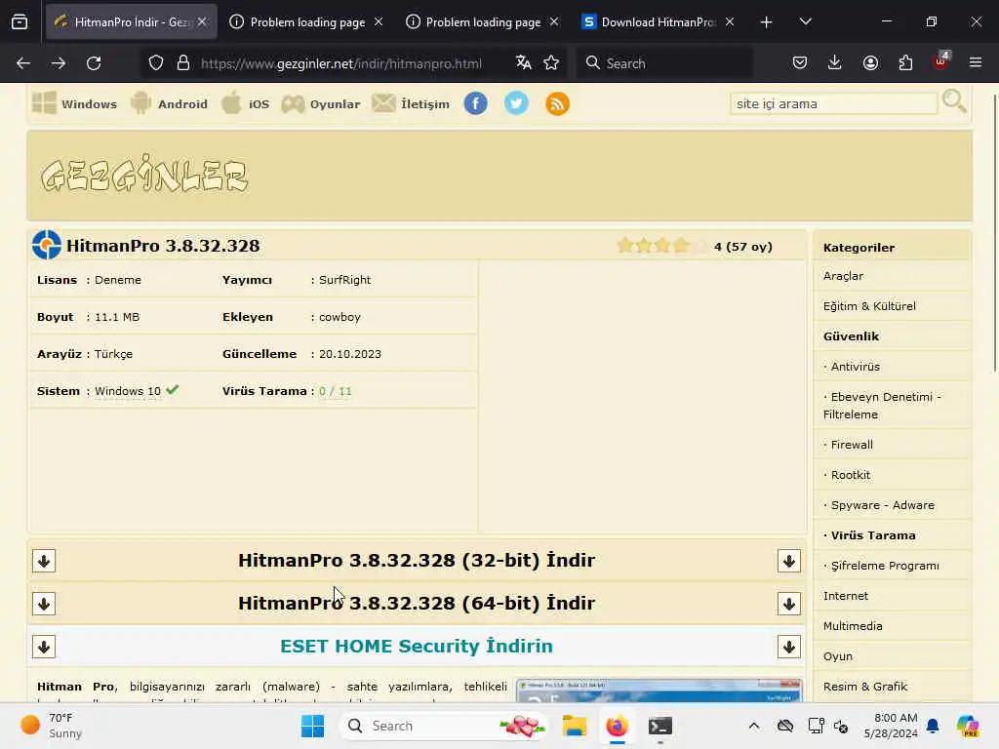
Task: Open the tracking protection shield
Action: tap(156, 63)
